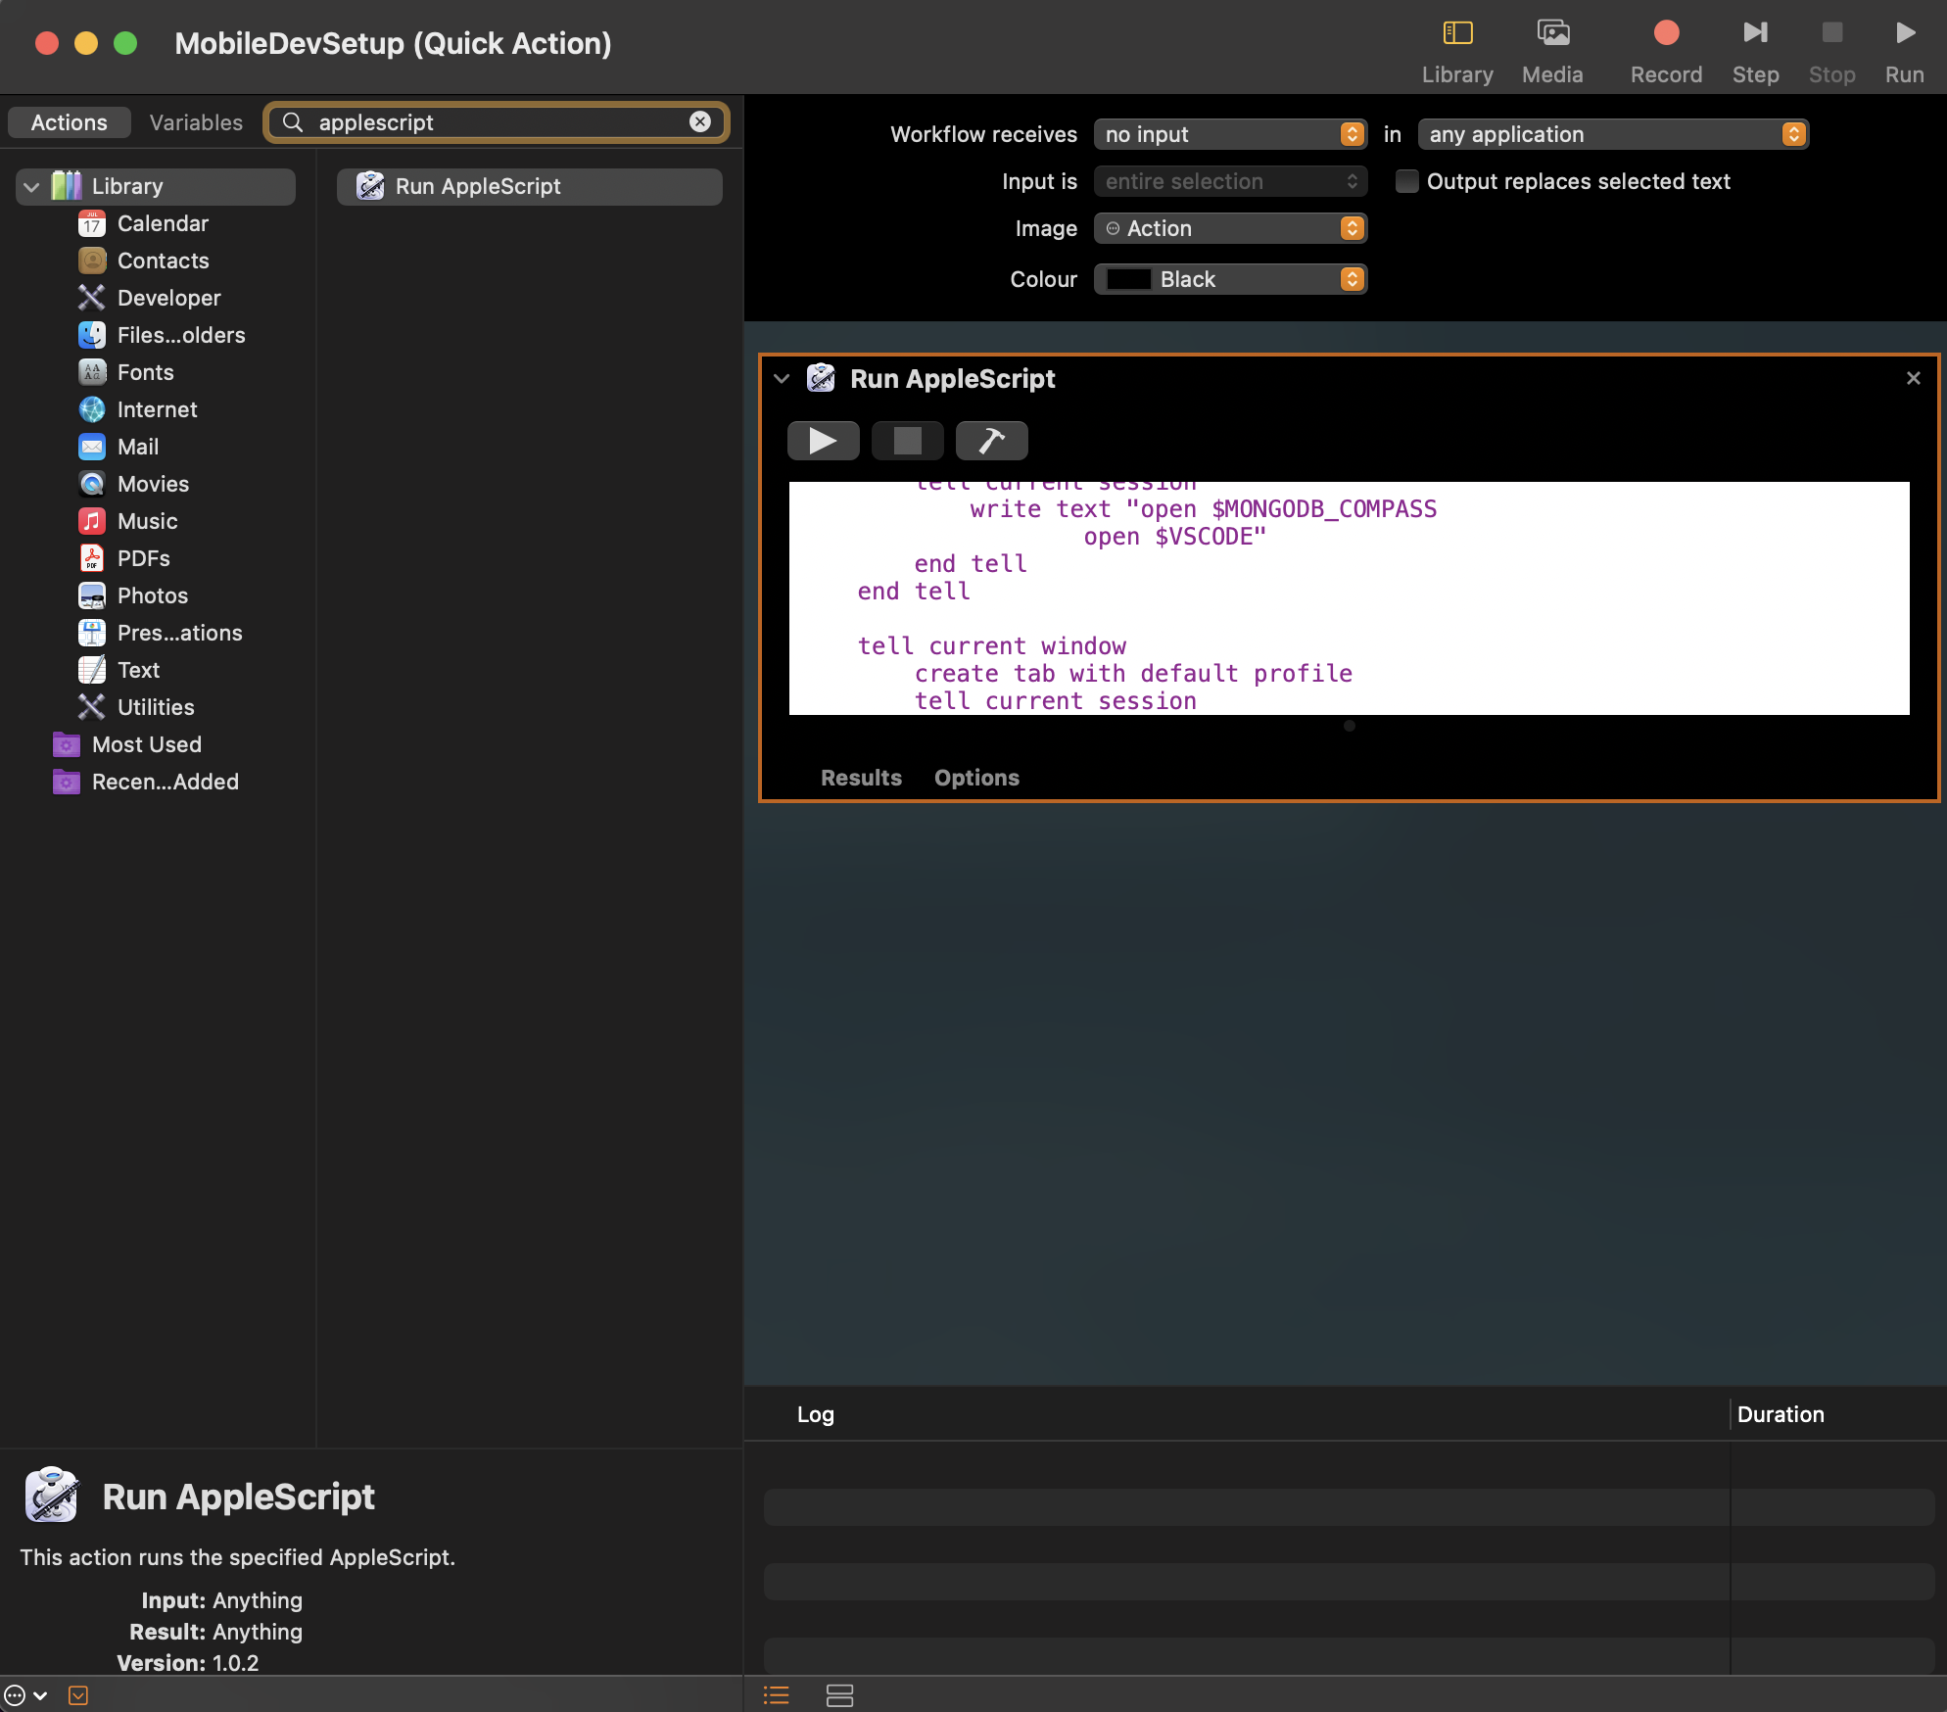Open the any application dropdown
1947x1712 pixels.
[x=1612, y=134]
